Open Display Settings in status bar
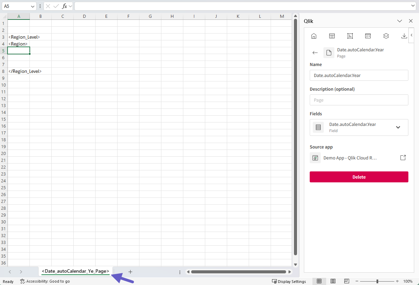This screenshot has width=419, height=285. (289, 281)
